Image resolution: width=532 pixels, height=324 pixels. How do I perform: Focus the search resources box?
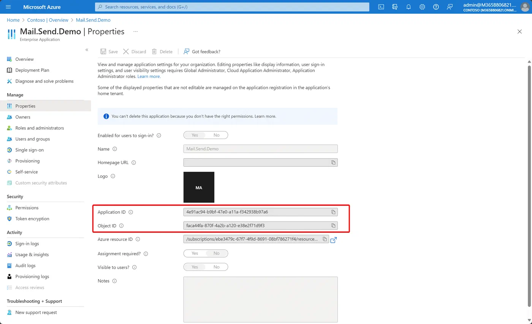coord(232,7)
